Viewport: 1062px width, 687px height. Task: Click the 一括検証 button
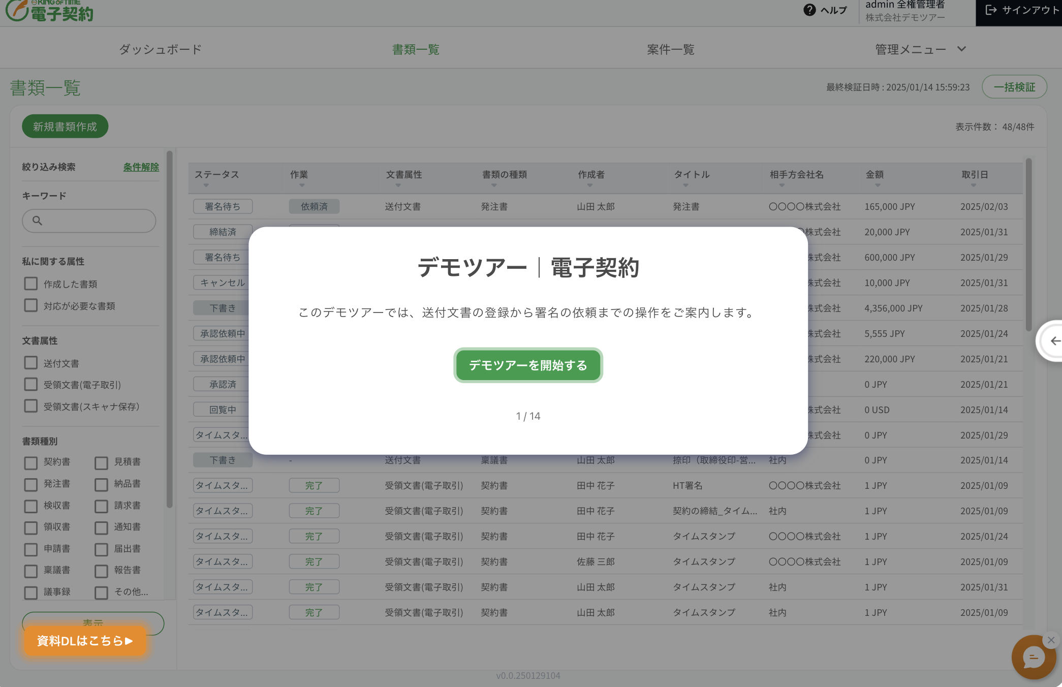point(1014,87)
